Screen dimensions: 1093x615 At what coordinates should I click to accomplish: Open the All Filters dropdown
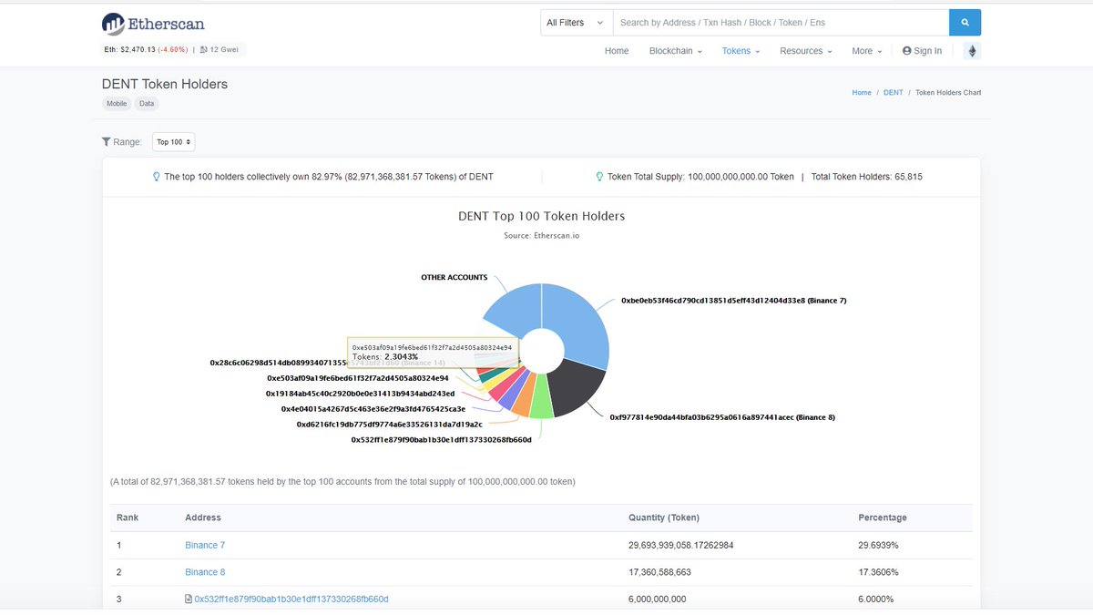click(576, 23)
